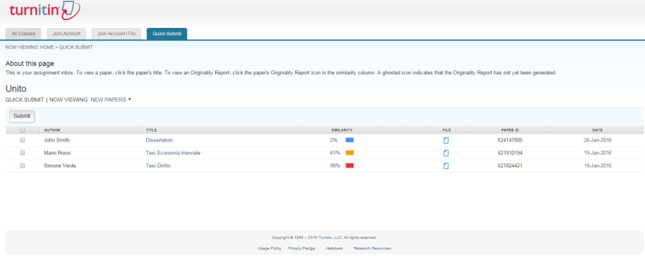645x269 pixels.
Task: Click the Submit button
Action: coord(22,116)
